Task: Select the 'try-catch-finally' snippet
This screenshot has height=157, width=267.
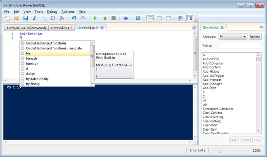Action: click(55, 79)
